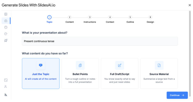Viewport: 193px width, 102px height.
Task: Click the language translate icon
Action: [6, 95]
